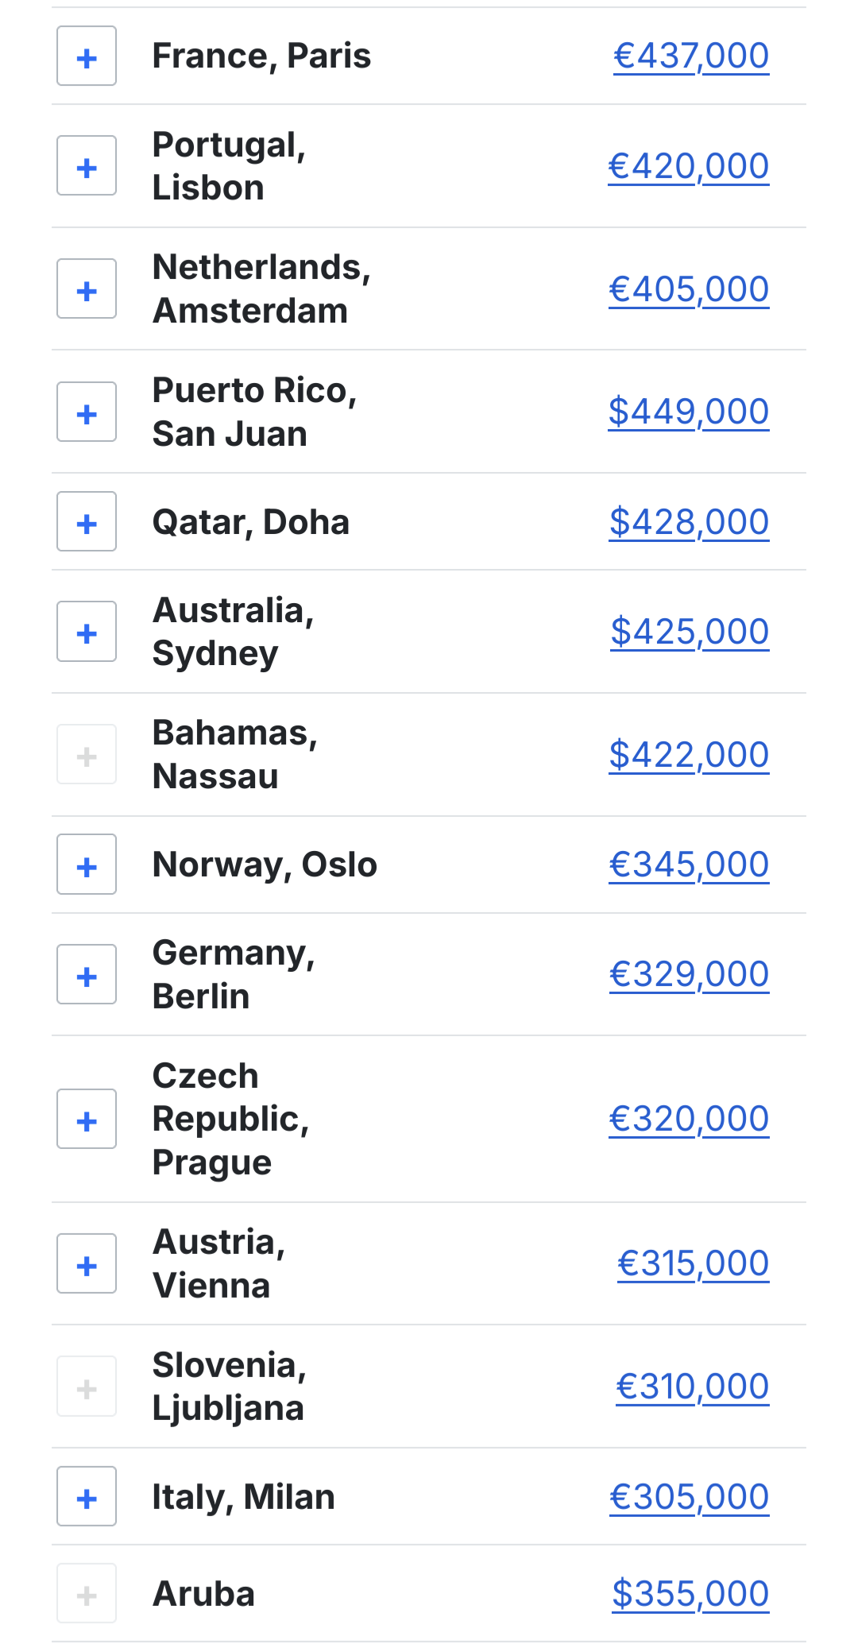Screen dimensions: 858x1652
Task: Expand Qatar, Doha details
Action: (87, 522)
